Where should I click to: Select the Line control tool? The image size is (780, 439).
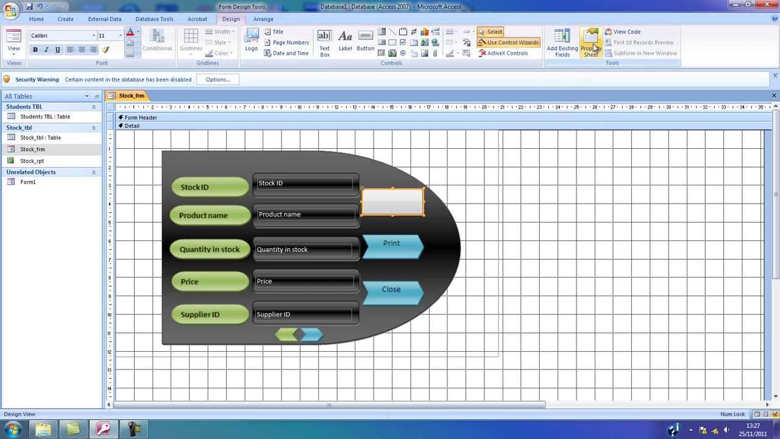(392, 32)
